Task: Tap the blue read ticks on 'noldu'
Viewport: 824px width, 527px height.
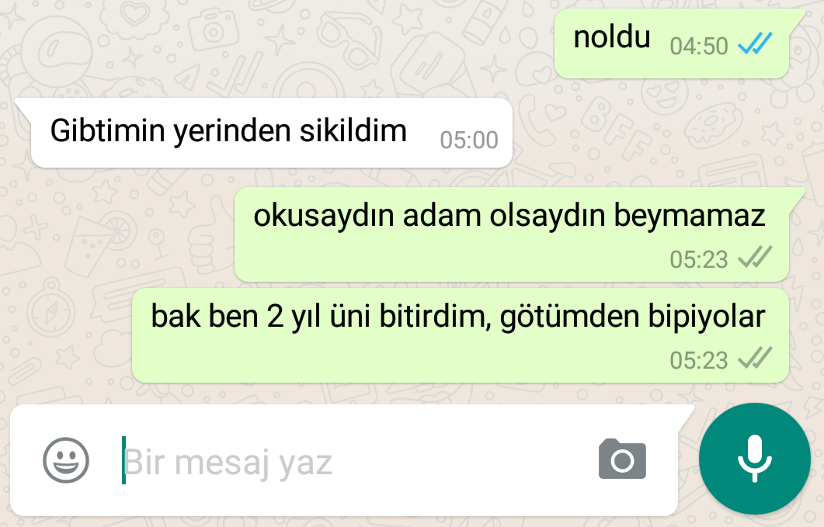Action: (x=755, y=44)
